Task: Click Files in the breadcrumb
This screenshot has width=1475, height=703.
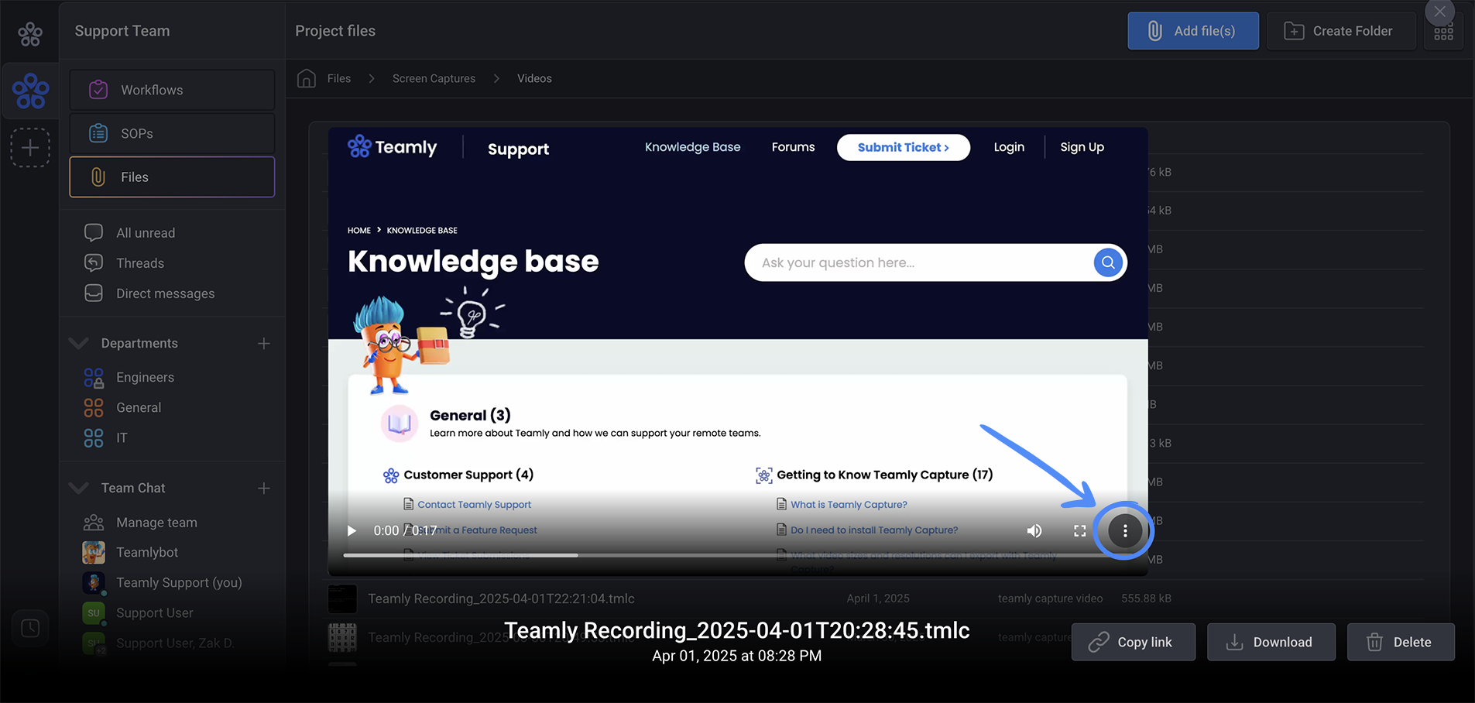Action: click(x=339, y=78)
